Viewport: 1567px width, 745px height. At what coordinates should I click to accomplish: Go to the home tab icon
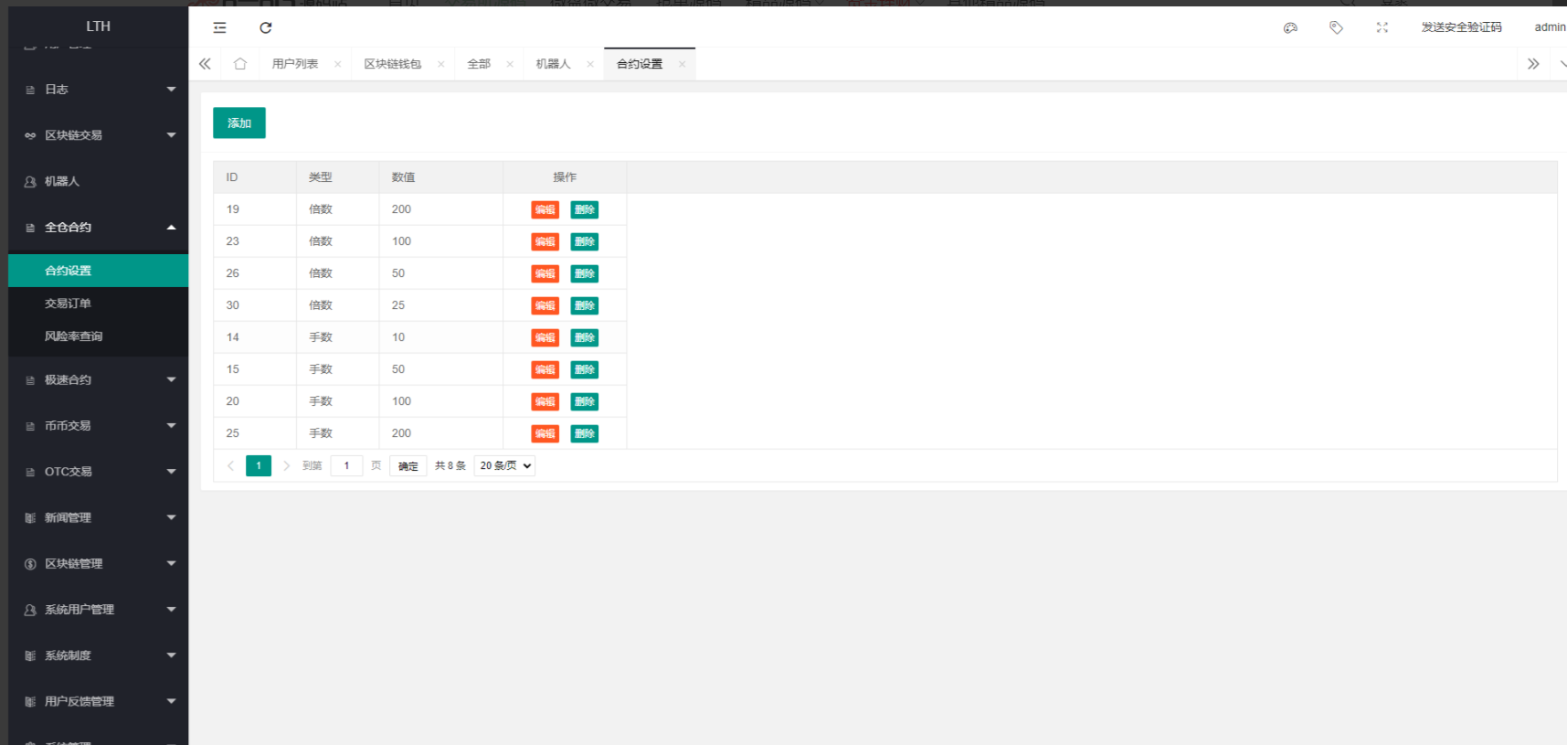240,64
